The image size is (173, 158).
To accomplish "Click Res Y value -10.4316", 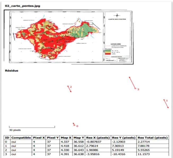I will [119, 154].
